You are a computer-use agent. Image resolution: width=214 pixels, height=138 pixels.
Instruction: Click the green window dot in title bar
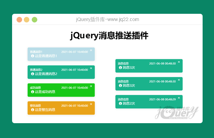(x=35, y=20)
